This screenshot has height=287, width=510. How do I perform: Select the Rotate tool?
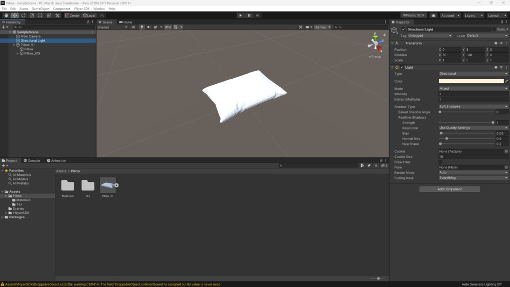point(23,15)
